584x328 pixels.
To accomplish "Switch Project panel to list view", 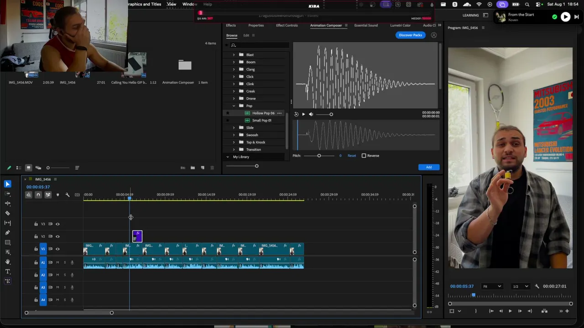I will [18, 168].
